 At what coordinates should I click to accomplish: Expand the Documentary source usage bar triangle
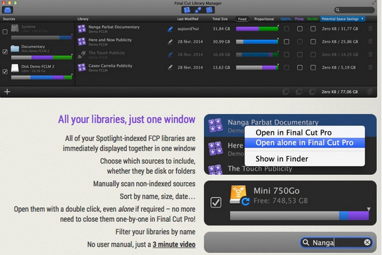pyautogui.click(x=71, y=55)
